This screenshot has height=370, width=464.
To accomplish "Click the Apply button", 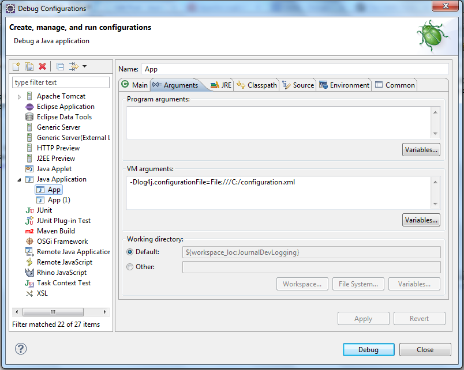I will click(x=364, y=319).
